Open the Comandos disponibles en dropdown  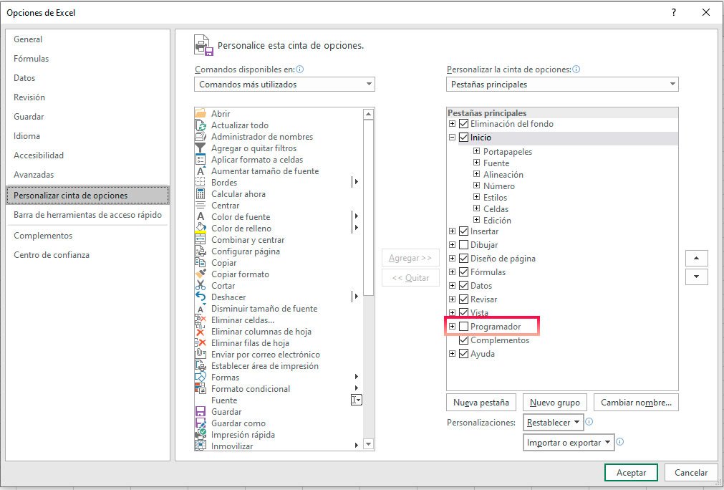(284, 85)
